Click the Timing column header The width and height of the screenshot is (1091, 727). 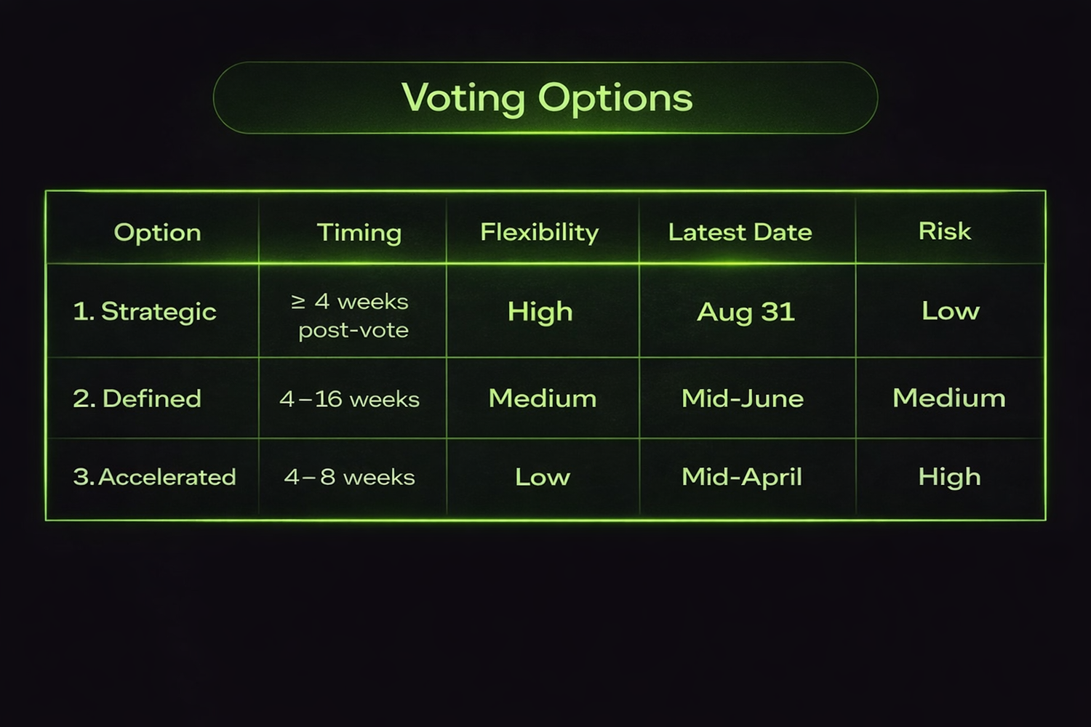[359, 232]
